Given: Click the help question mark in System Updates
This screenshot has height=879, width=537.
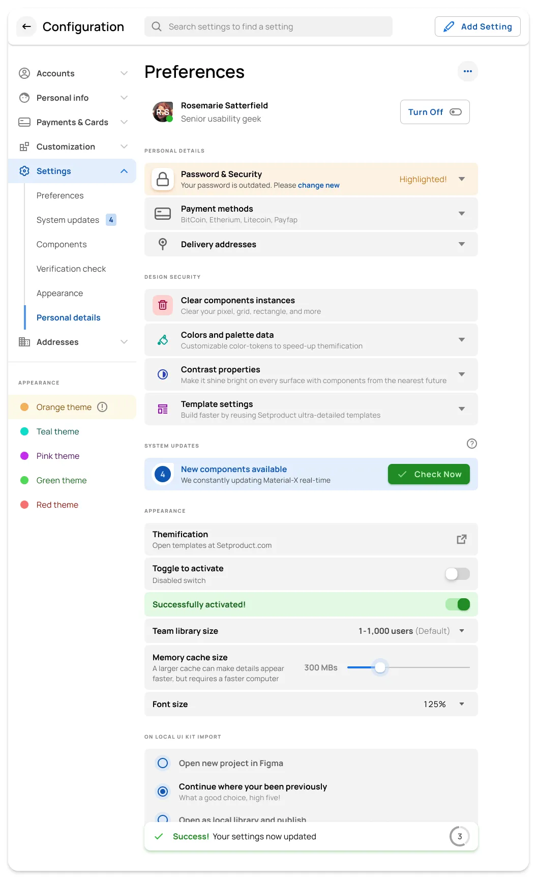Looking at the screenshot, I should (471, 444).
